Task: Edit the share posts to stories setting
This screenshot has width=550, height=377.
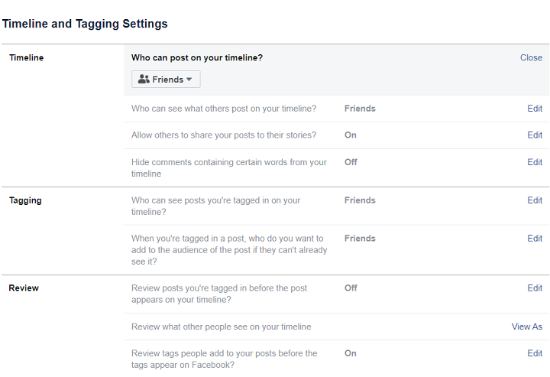Action: [x=535, y=135]
